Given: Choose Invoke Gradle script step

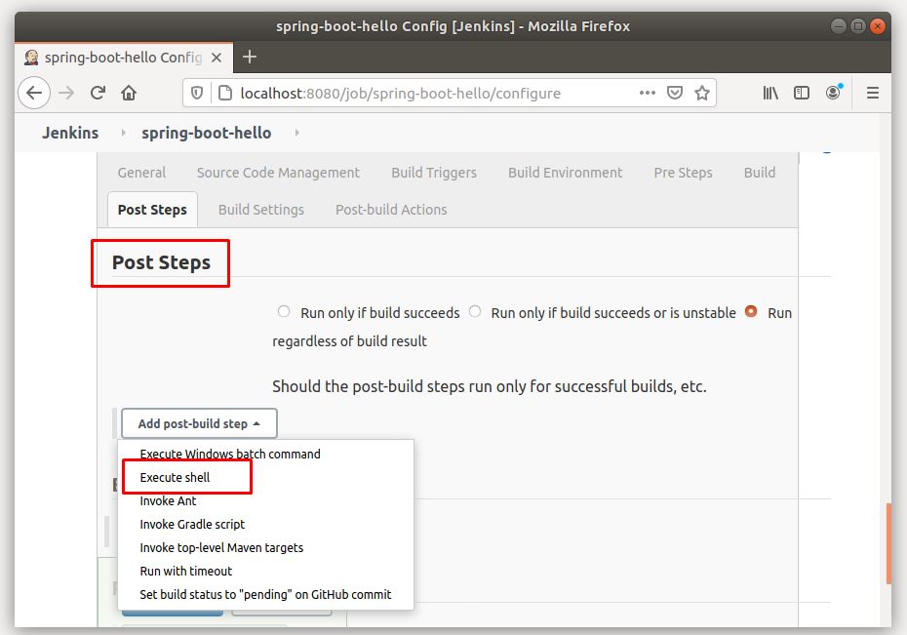Looking at the screenshot, I should point(192,524).
